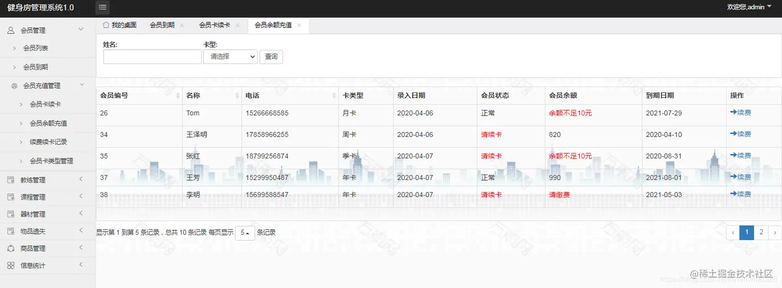Image resolution: width=782 pixels, height=288 pixels.
Task: Open 会员列表 in the sidebar
Action: (x=36, y=48)
